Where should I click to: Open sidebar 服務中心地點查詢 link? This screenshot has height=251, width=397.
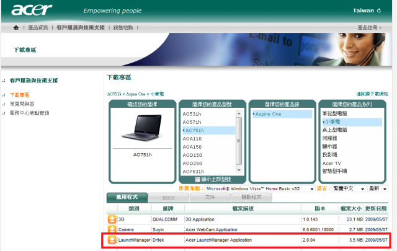click(29, 113)
